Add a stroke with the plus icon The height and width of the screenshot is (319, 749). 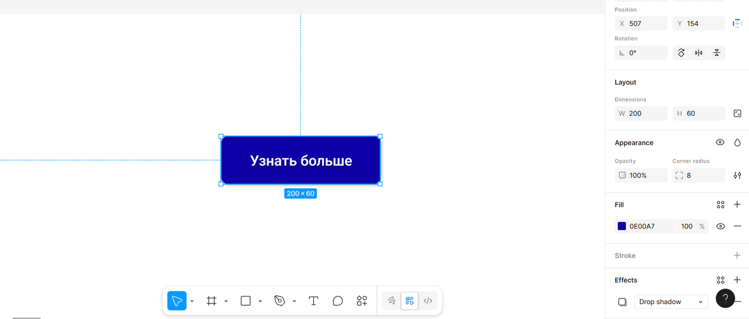tap(737, 255)
